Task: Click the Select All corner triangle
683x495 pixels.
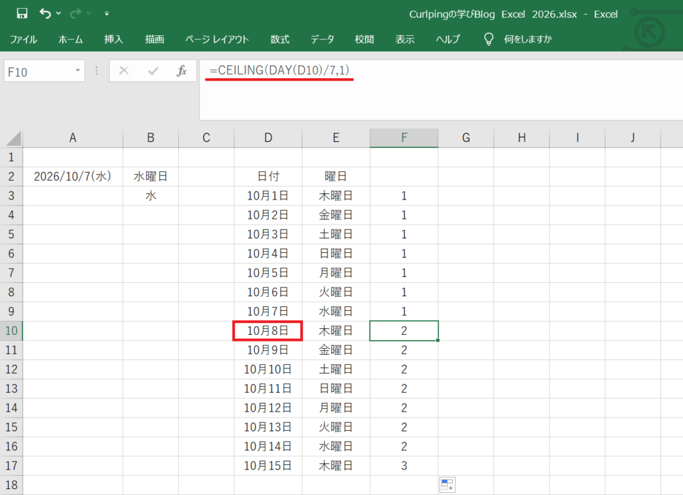Action: click(x=13, y=139)
